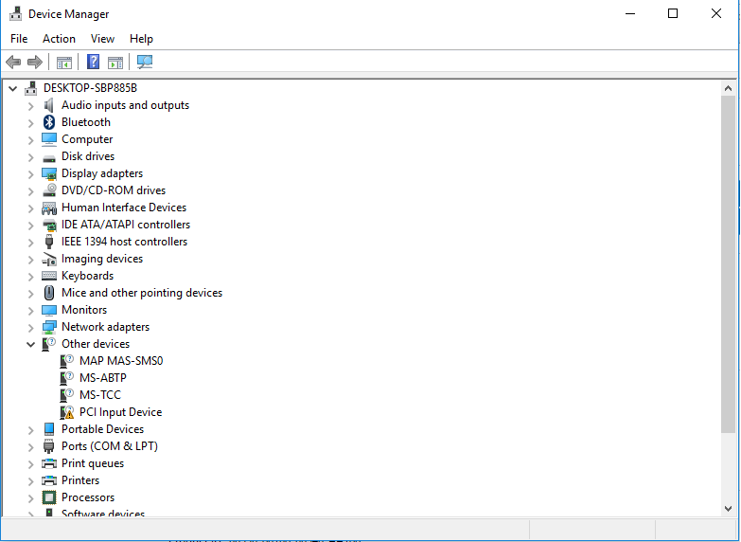Image resolution: width=741 pixels, height=542 pixels.
Task: Click the Disk drives icon
Action: [x=48, y=158]
